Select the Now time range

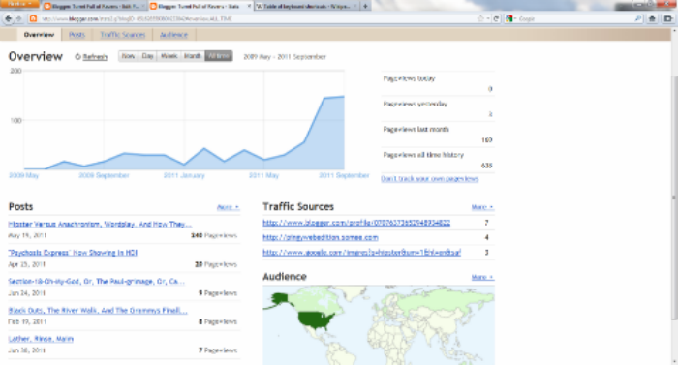tap(128, 56)
